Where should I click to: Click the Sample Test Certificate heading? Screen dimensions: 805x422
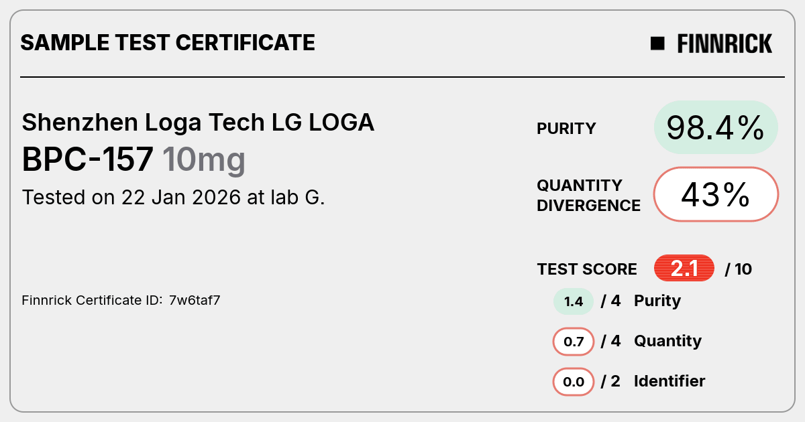pos(168,43)
